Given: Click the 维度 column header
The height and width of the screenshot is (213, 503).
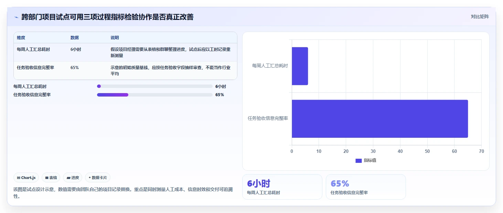Looking at the screenshot, I should pos(21,37).
